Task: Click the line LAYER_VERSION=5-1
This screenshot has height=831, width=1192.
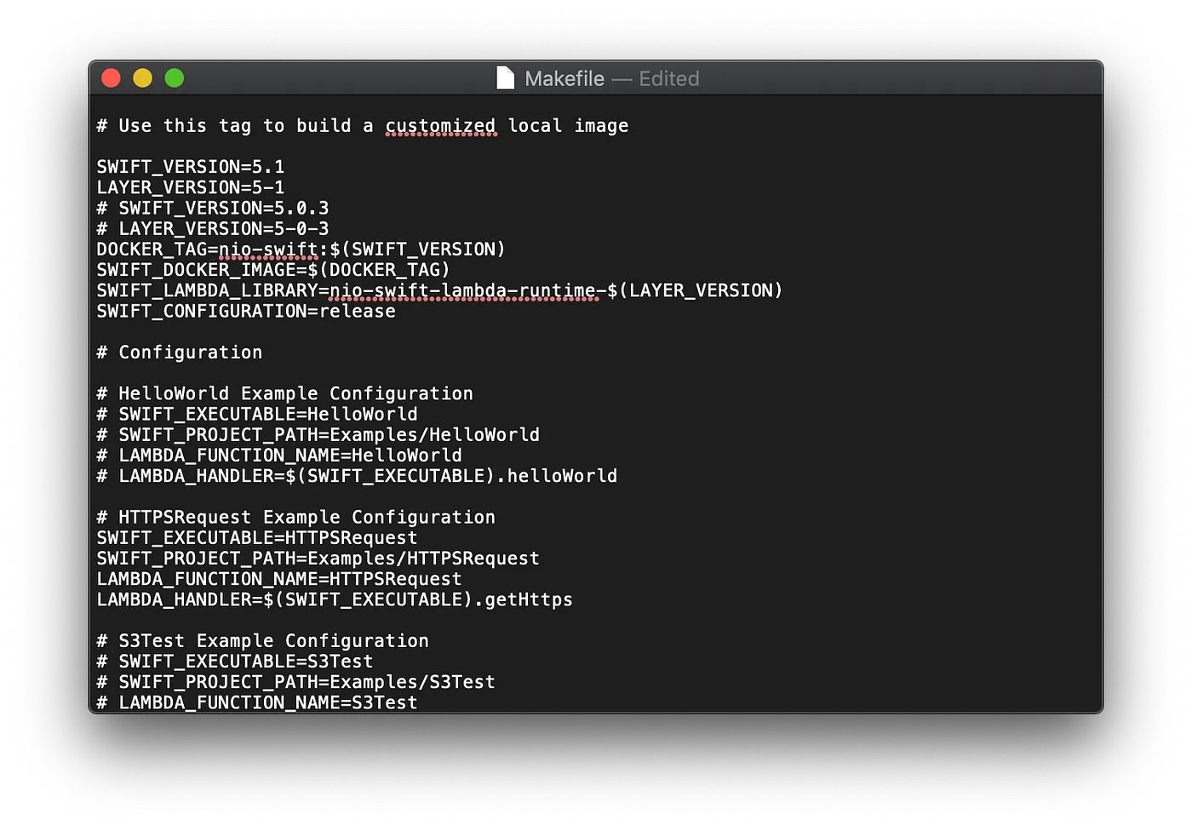Action: (191, 187)
